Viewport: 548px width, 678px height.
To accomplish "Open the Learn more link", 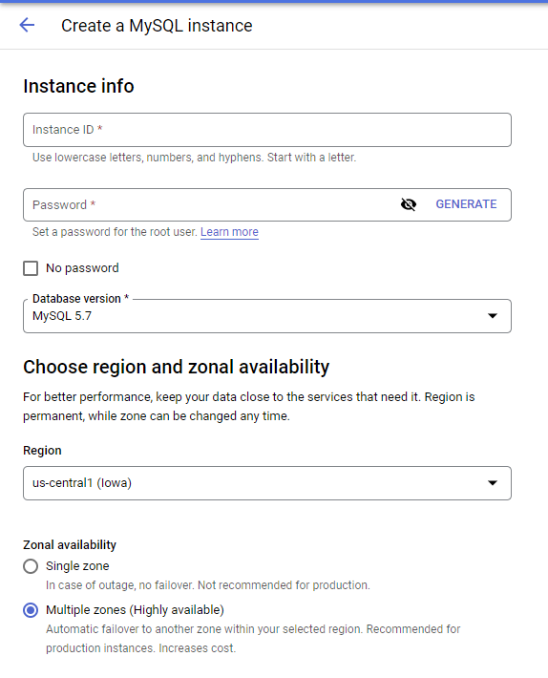I will coord(229,232).
